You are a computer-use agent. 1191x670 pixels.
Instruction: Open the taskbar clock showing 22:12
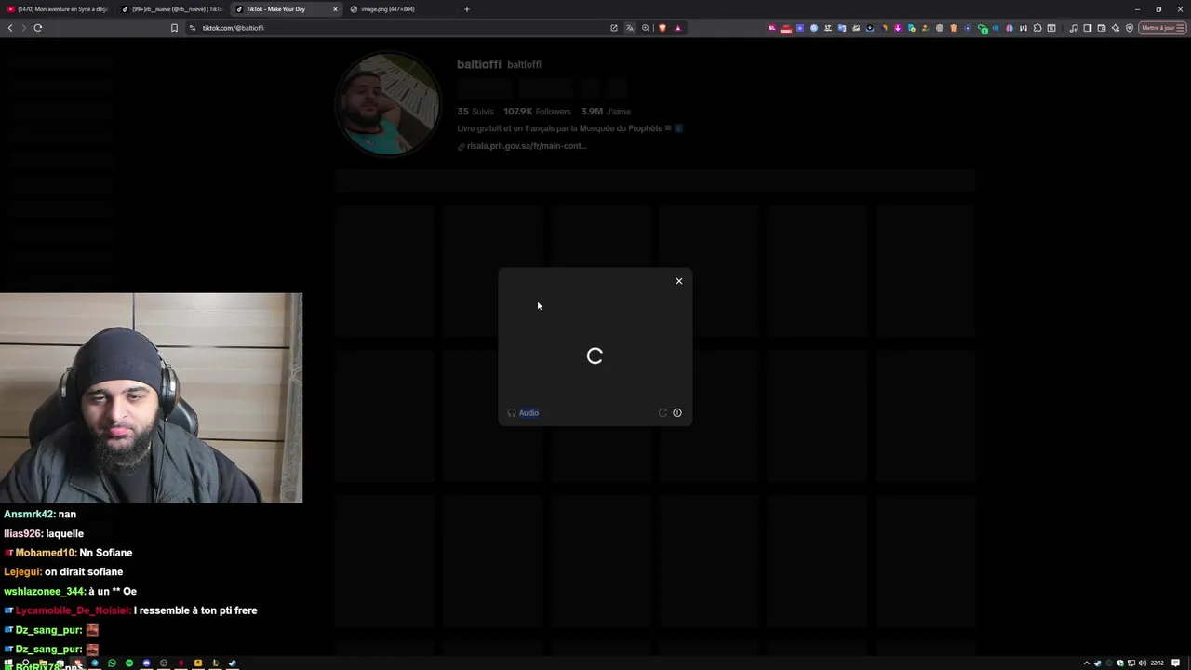point(1158,663)
